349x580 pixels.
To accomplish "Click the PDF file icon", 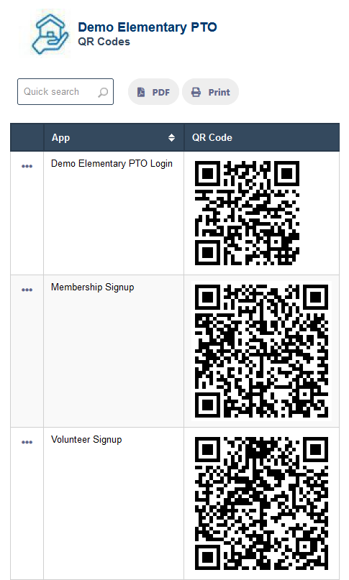I will pos(141,92).
